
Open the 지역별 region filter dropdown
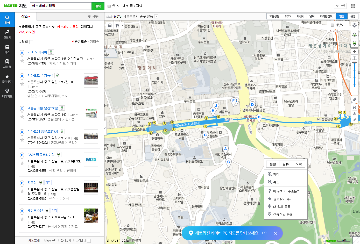click(31, 42)
